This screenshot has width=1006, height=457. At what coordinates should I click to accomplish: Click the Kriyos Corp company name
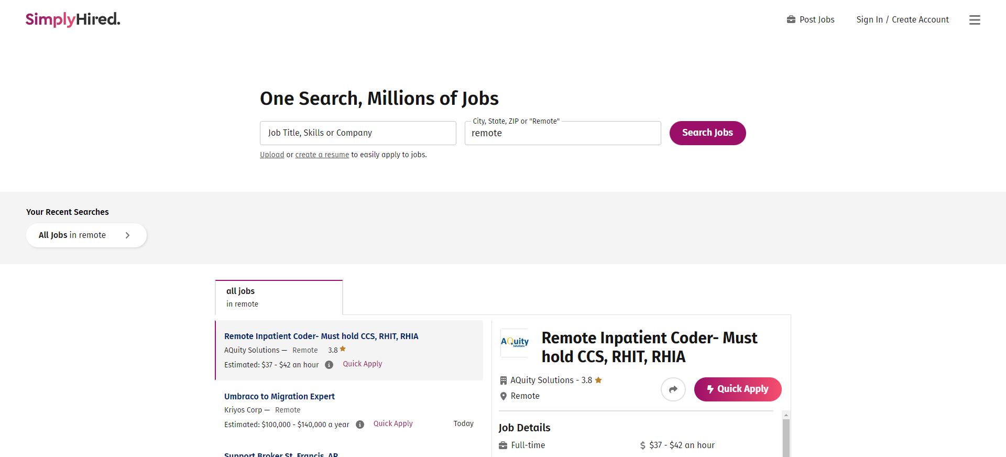coord(243,410)
